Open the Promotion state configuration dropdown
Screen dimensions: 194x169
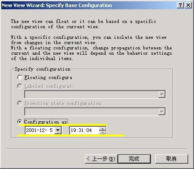tap(162, 112)
